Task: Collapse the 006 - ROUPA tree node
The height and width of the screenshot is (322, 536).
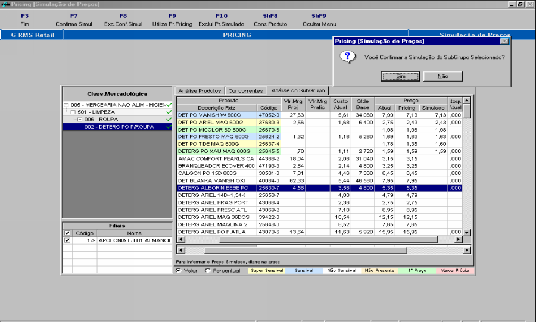Action: pyautogui.click(x=79, y=119)
